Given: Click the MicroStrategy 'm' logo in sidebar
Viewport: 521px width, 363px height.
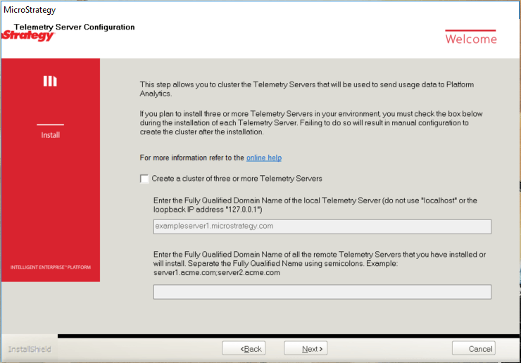Looking at the screenshot, I should (x=50, y=82).
